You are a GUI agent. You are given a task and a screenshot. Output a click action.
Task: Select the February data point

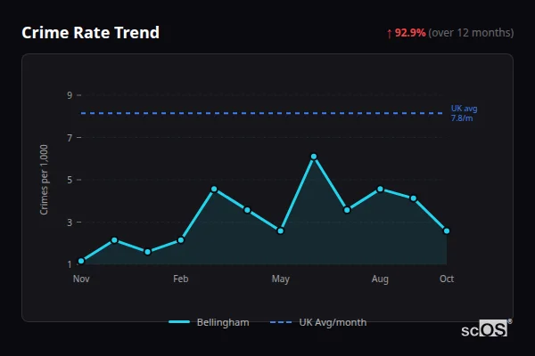(181, 240)
